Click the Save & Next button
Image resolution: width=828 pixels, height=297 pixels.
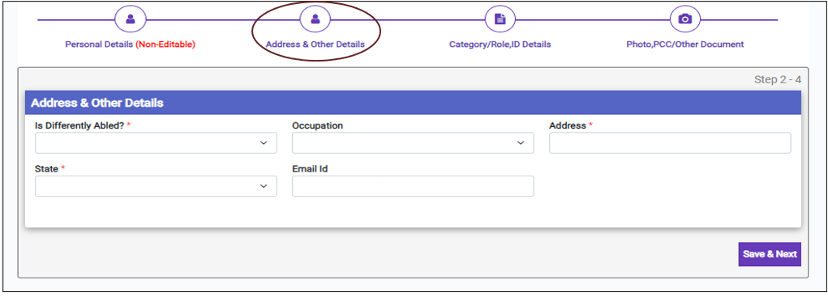coord(770,254)
